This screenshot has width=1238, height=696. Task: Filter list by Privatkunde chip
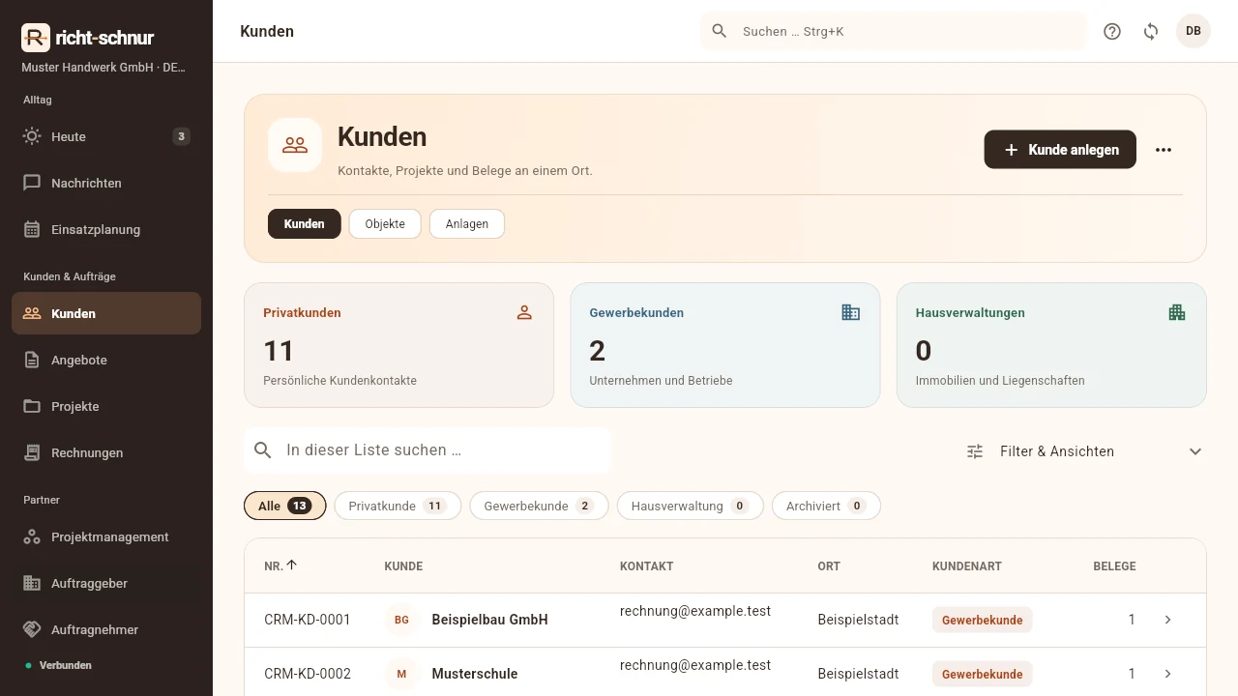[x=398, y=506]
